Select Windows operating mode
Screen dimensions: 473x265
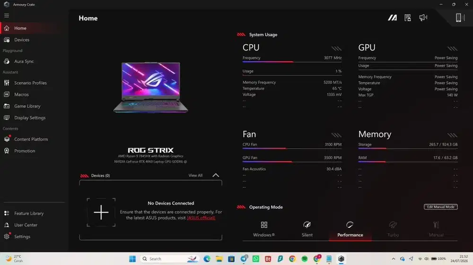264,229
